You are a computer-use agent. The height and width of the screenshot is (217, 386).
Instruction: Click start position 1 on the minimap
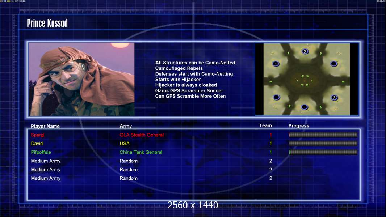pos(276,64)
